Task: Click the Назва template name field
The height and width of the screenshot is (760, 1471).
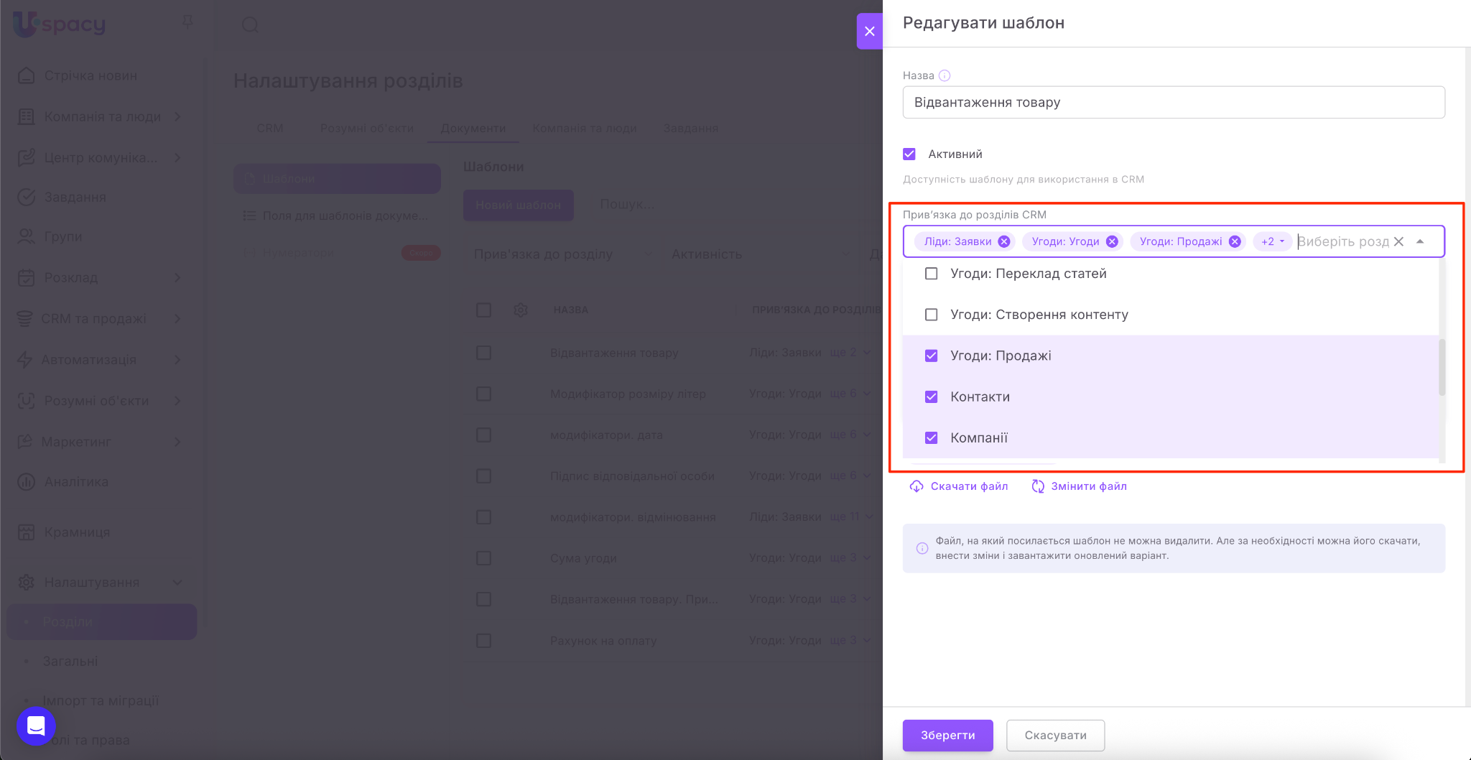Action: (x=1173, y=102)
